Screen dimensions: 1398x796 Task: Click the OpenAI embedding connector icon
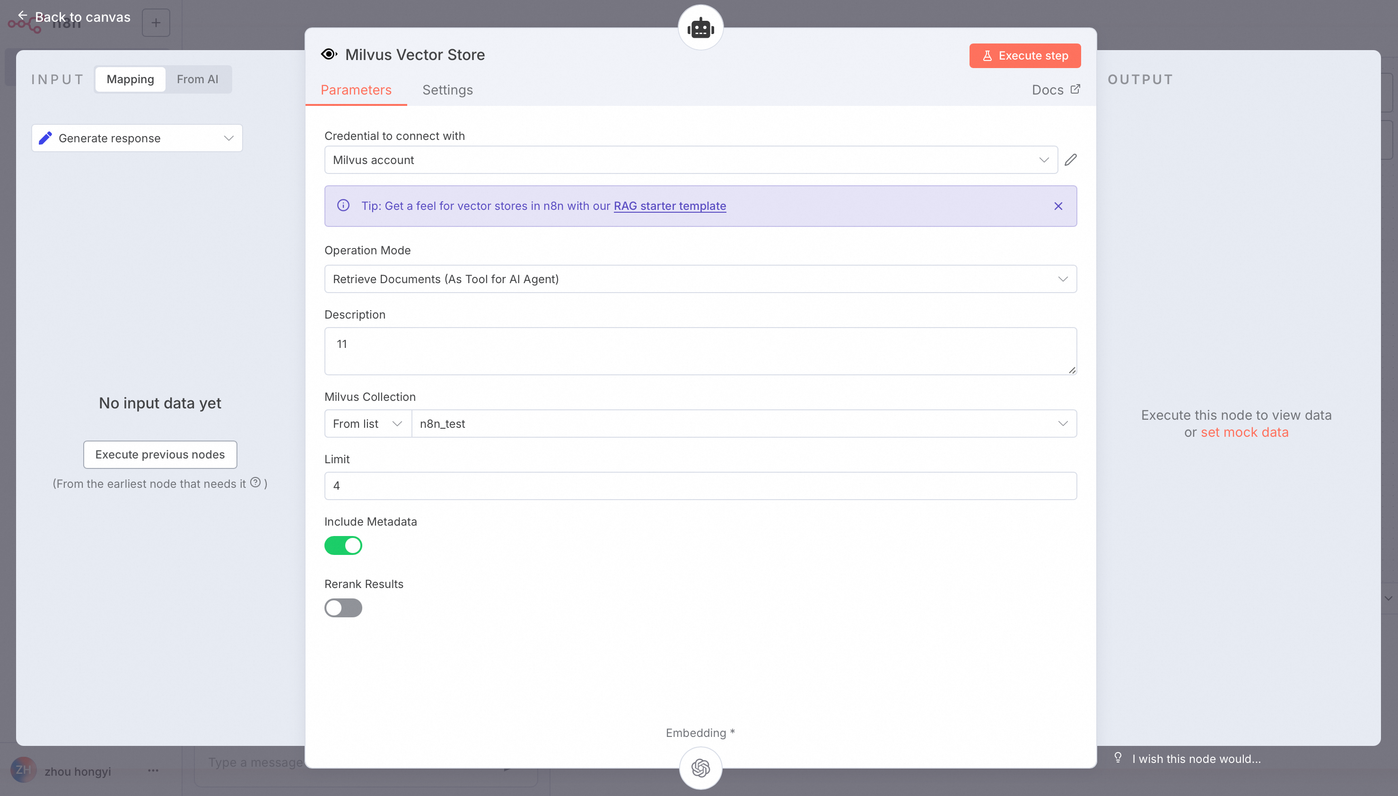click(700, 768)
